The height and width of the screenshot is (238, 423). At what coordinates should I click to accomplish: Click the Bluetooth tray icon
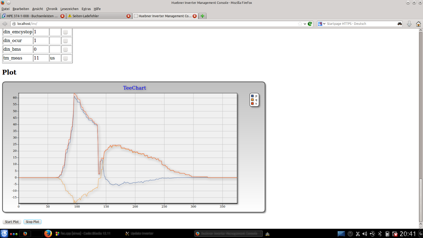coord(380,234)
